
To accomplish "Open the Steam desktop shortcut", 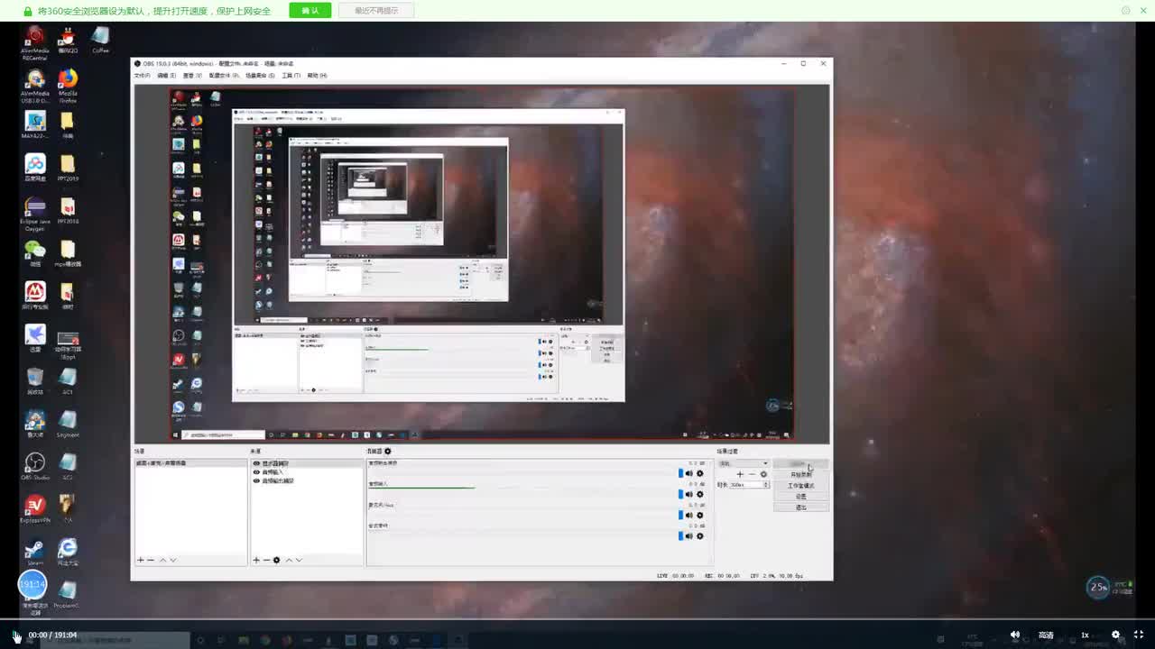I will click(35, 552).
